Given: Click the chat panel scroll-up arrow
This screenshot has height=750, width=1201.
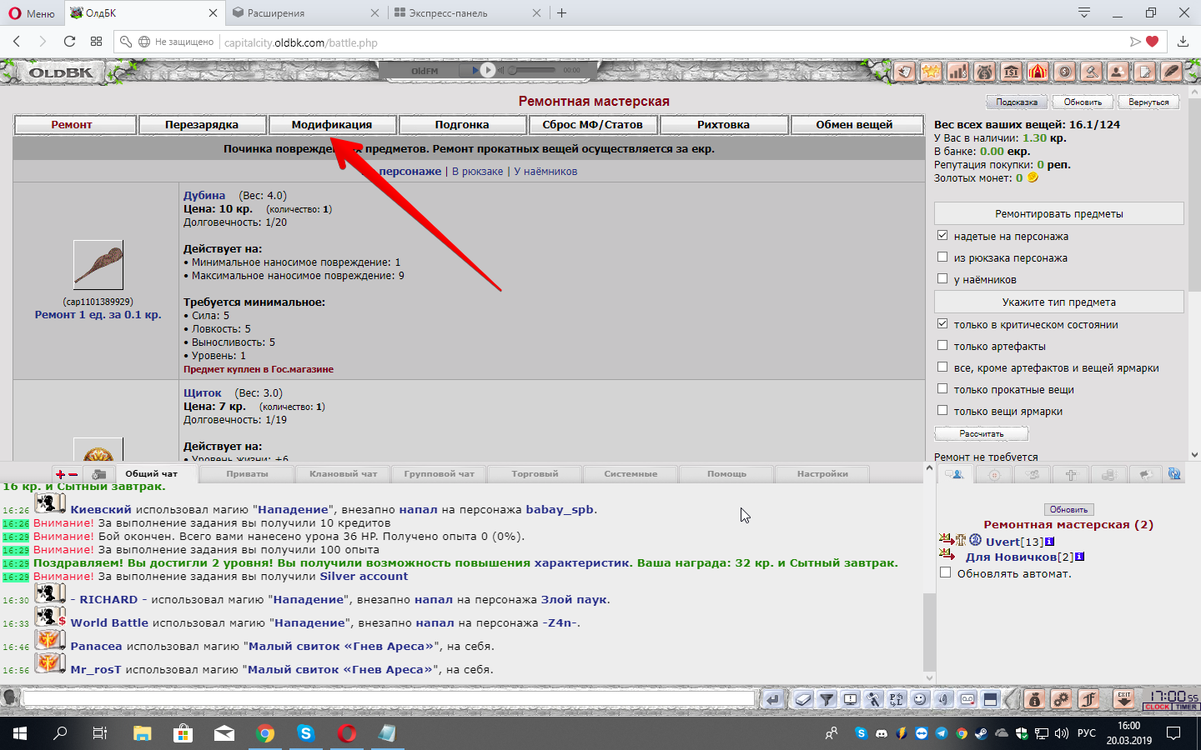Looking at the screenshot, I should pyautogui.click(x=929, y=468).
